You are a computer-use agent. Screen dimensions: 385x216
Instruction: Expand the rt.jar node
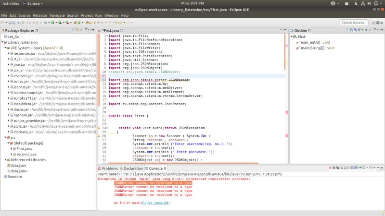8,59
